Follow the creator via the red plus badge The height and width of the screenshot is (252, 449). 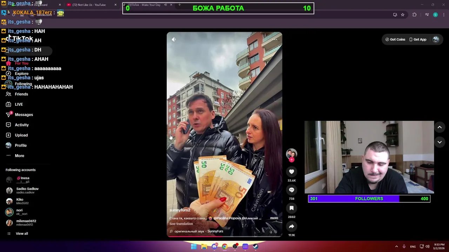291,160
